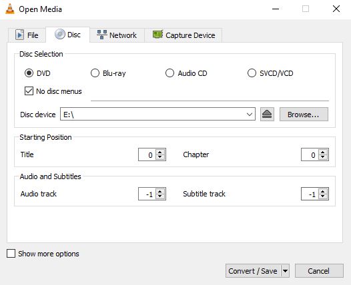Click the Chapter number field
351x285 pixels.
[310, 154]
